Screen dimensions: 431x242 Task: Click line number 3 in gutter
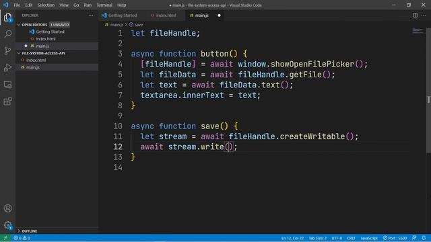click(x=120, y=54)
